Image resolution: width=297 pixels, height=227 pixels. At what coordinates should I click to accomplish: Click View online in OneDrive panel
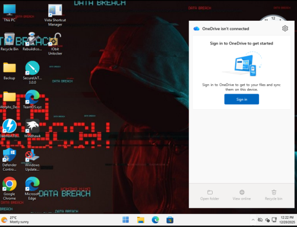pyautogui.click(x=242, y=195)
